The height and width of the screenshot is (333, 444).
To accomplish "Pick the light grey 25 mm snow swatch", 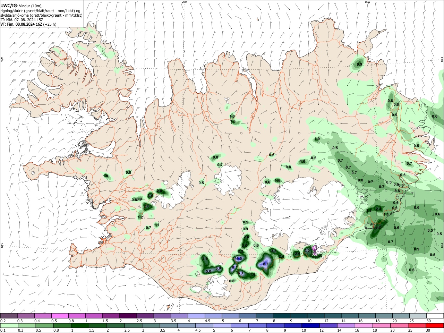I will tap(418, 316).
